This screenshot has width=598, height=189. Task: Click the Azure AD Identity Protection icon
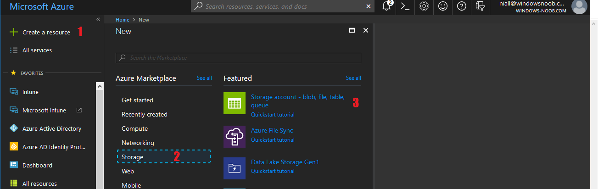(14, 147)
